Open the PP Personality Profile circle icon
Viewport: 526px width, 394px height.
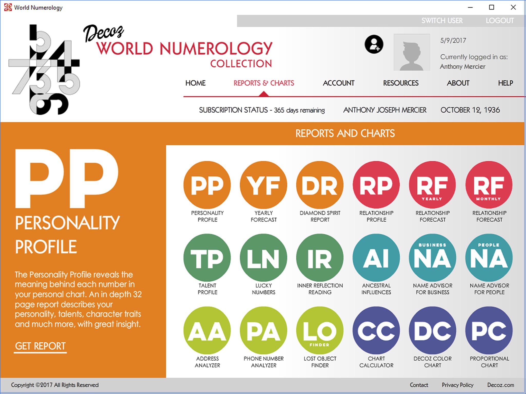coord(207,185)
